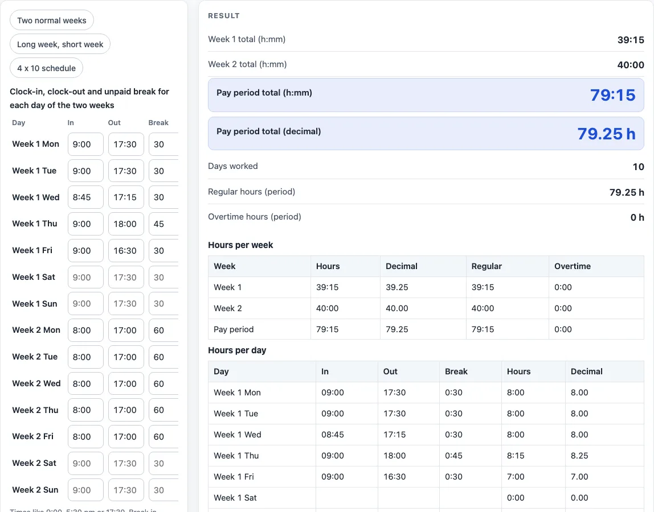The height and width of the screenshot is (512, 654).
Task: Click Week 1 Thu break field 45
Action: pos(163,224)
